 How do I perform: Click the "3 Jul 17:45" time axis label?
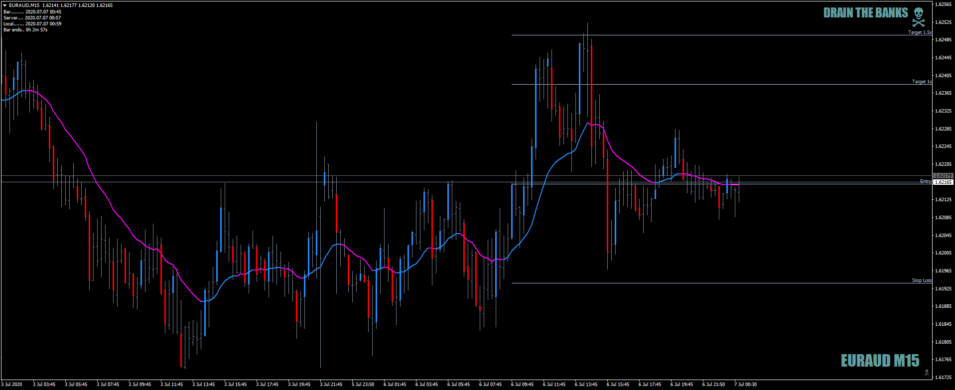click(x=268, y=385)
